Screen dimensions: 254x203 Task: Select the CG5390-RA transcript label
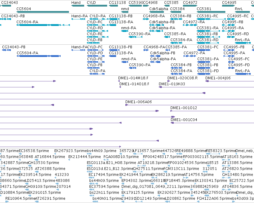pyautogui.click(x=139, y=34)
